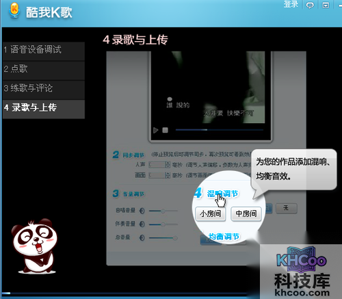Screen dimensions: 342x299
Task: Click the panda mascot image
Action: pyautogui.click(x=35, y=246)
